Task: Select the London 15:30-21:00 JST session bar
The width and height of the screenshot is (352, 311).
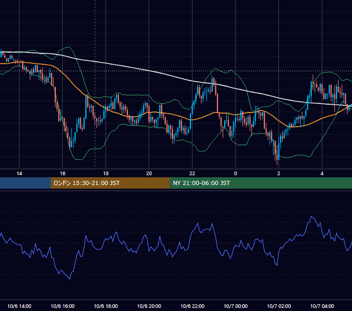Action: (110, 183)
